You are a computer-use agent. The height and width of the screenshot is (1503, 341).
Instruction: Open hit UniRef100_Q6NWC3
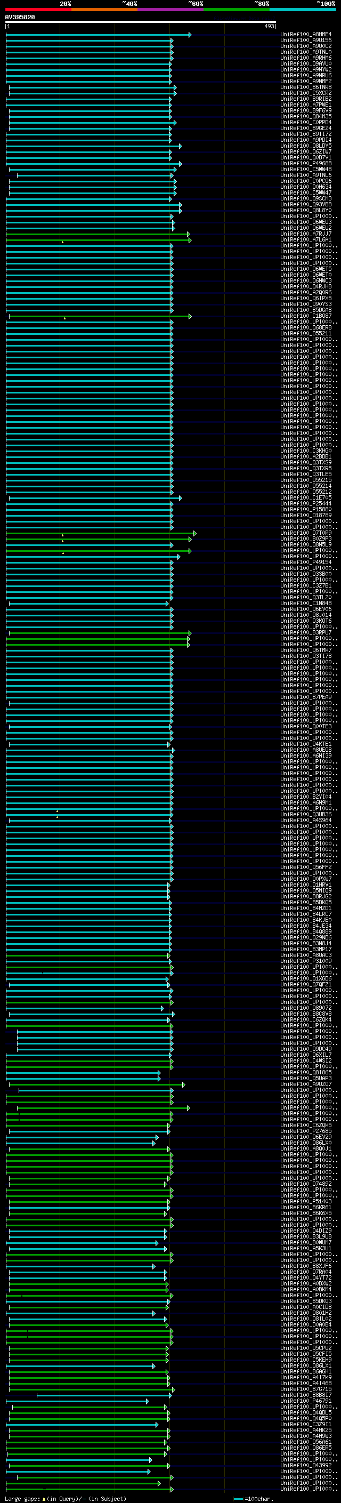(306, 280)
